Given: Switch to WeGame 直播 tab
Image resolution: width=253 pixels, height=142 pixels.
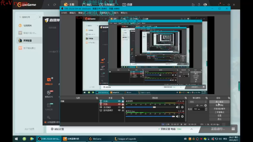Looking at the screenshot, I should point(127,4).
